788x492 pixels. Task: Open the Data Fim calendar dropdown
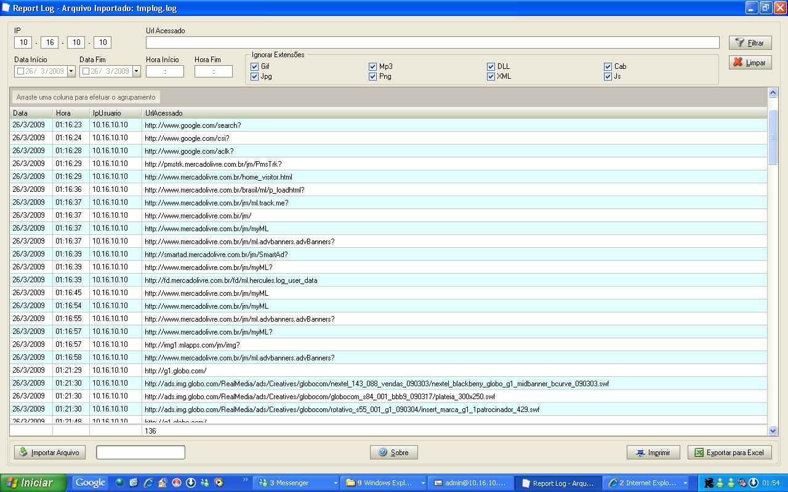(136, 71)
